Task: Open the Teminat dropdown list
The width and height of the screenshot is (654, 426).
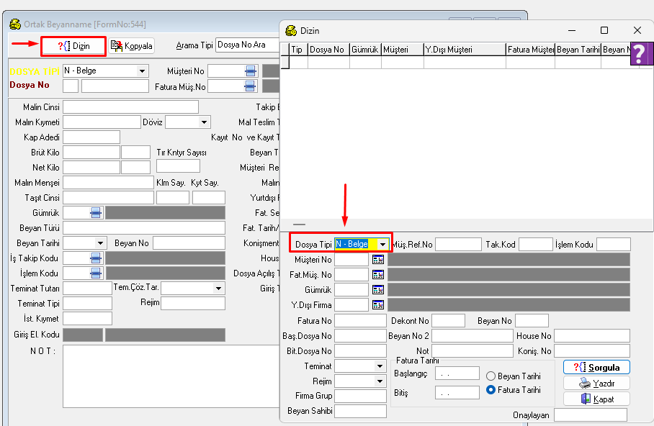Action: click(x=380, y=366)
